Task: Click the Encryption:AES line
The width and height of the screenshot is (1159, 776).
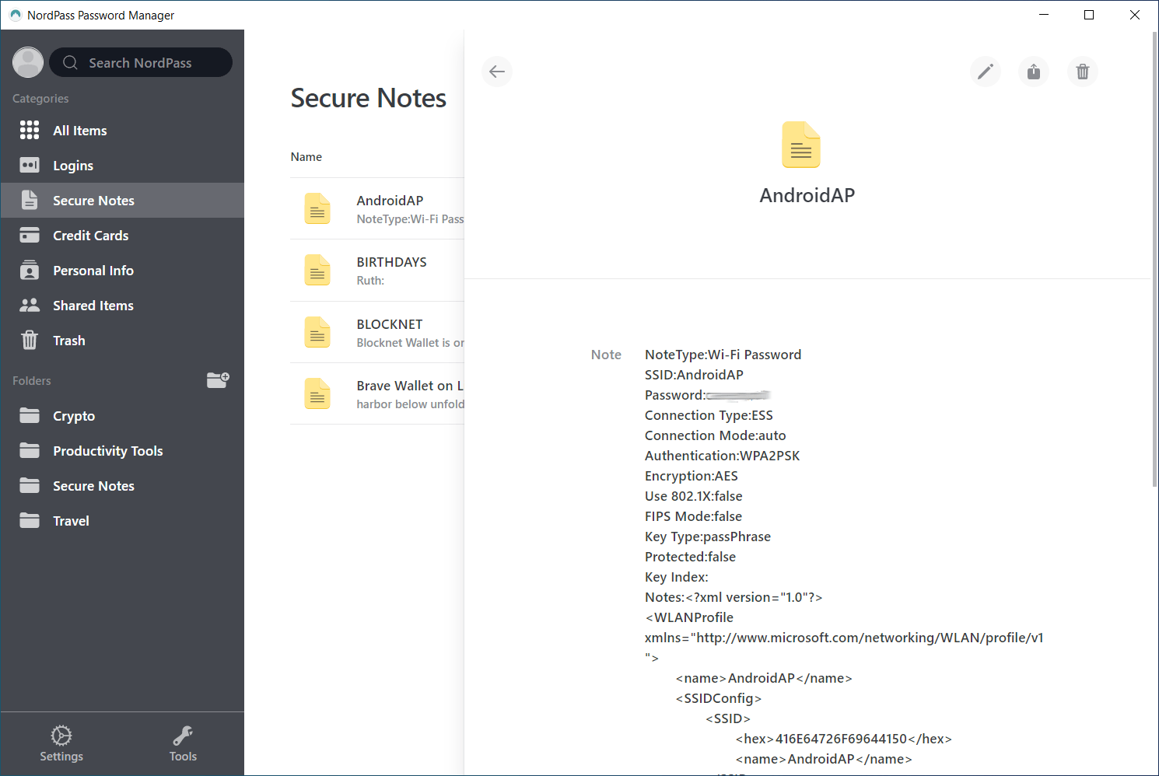Action: coord(692,476)
